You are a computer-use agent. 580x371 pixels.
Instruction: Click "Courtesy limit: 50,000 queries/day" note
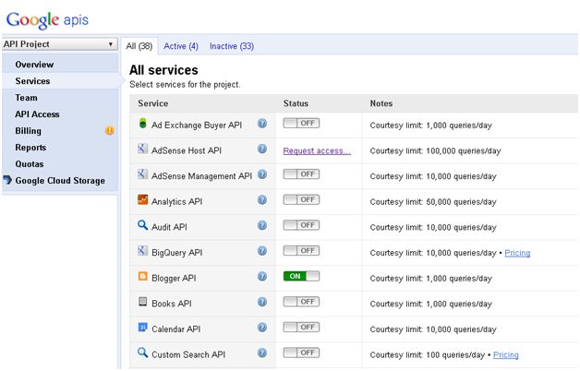(x=433, y=202)
